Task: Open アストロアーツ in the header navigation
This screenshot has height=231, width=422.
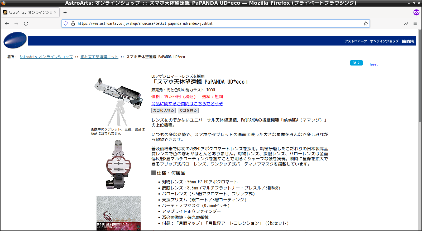Action: coord(356,41)
